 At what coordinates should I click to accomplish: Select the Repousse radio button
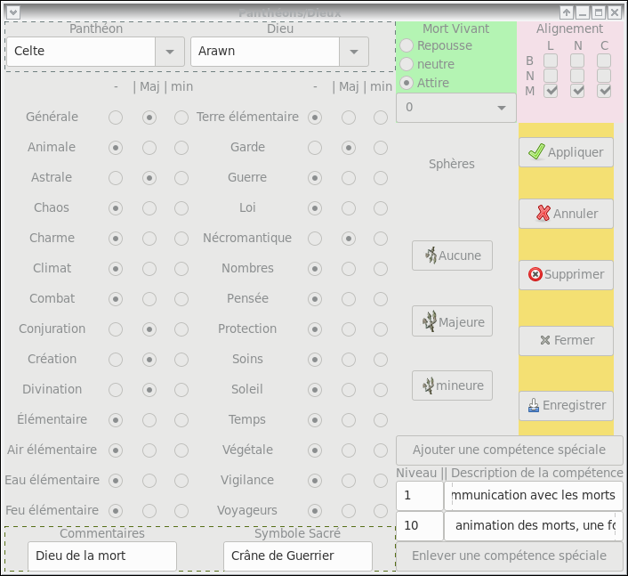point(407,45)
